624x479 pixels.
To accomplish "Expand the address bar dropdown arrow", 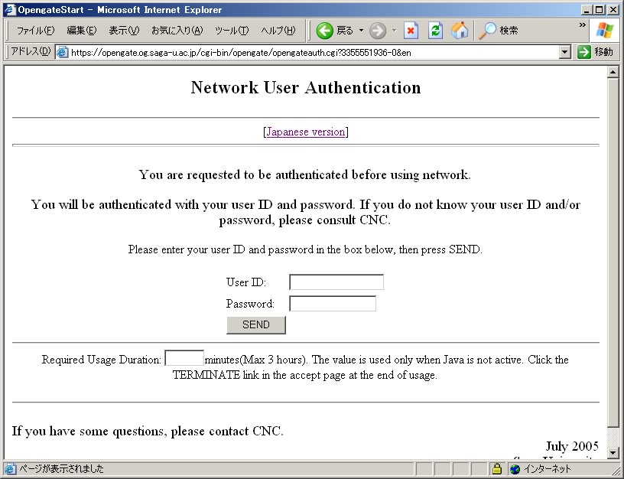I will 565,52.
